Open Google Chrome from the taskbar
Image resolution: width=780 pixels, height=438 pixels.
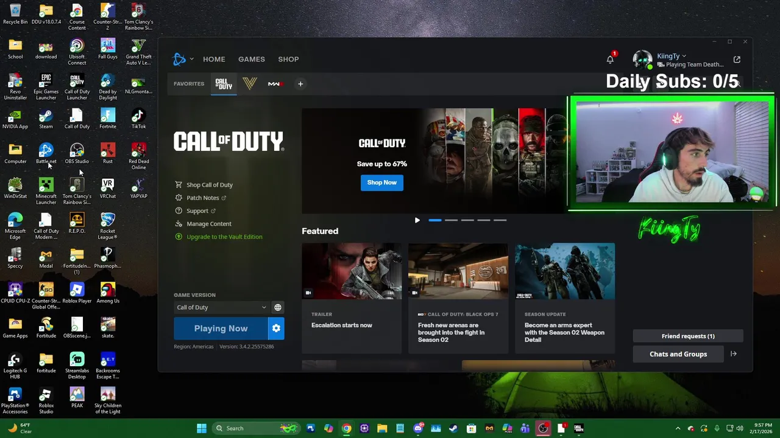click(x=346, y=428)
